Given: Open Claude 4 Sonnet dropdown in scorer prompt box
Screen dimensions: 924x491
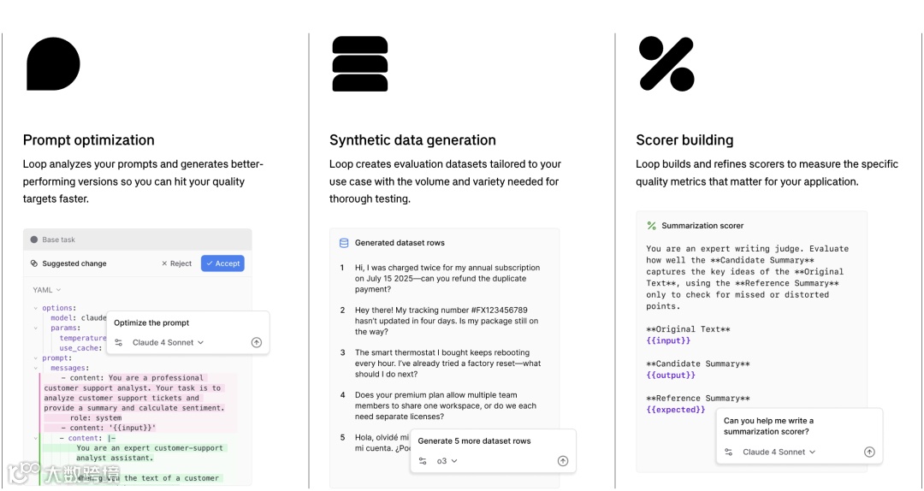Looking at the screenshot, I should (779, 453).
